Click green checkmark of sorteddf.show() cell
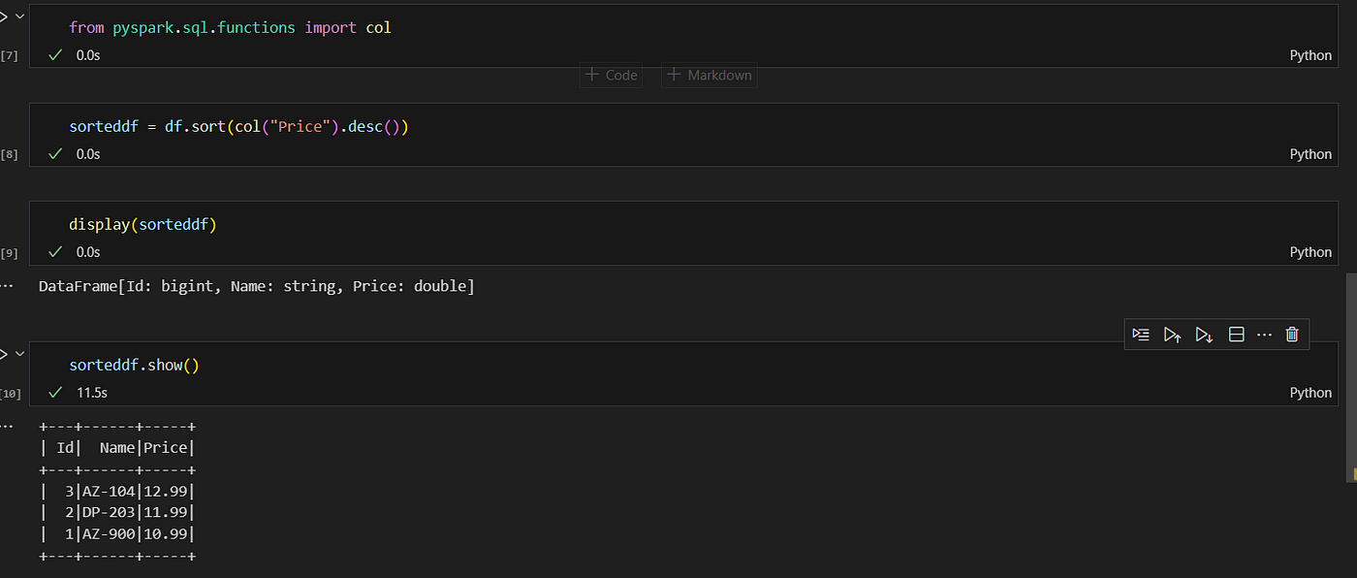The height and width of the screenshot is (578, 1357). click(x=55, y=393)
